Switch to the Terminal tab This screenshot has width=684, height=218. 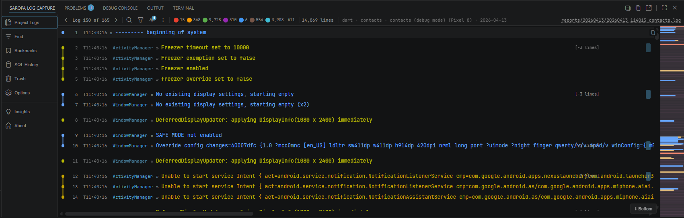183,8
